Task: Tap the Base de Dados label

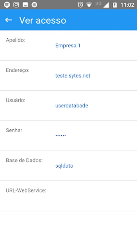Action: click(24, 160)
